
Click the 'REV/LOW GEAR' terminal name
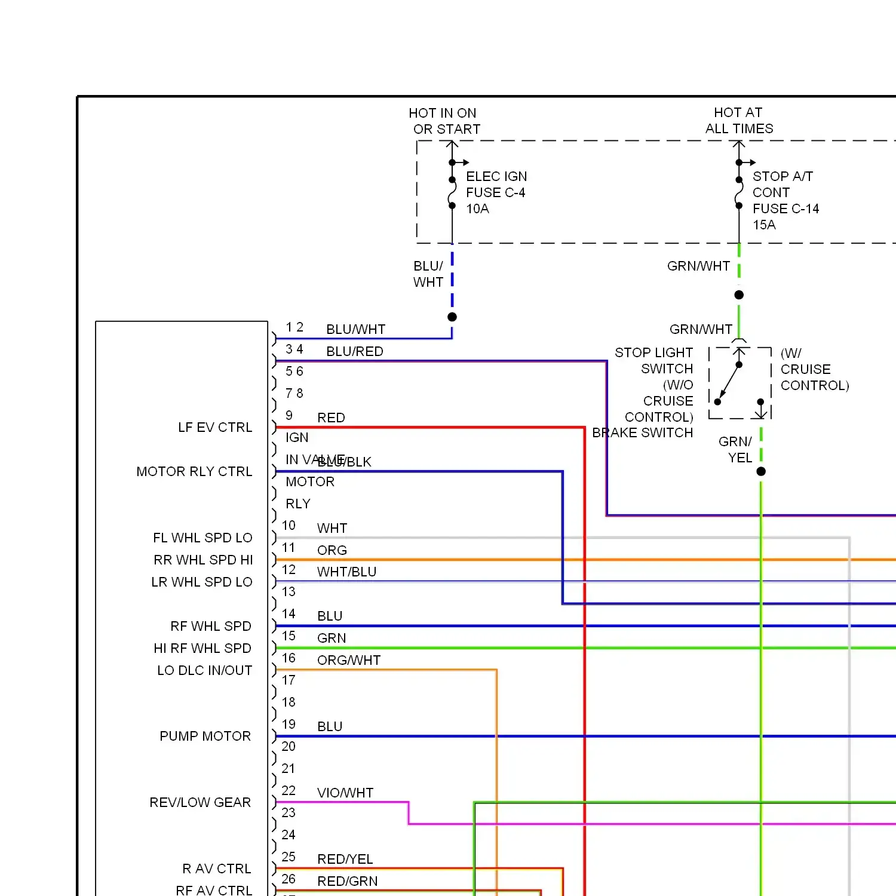tap(200, 803)
